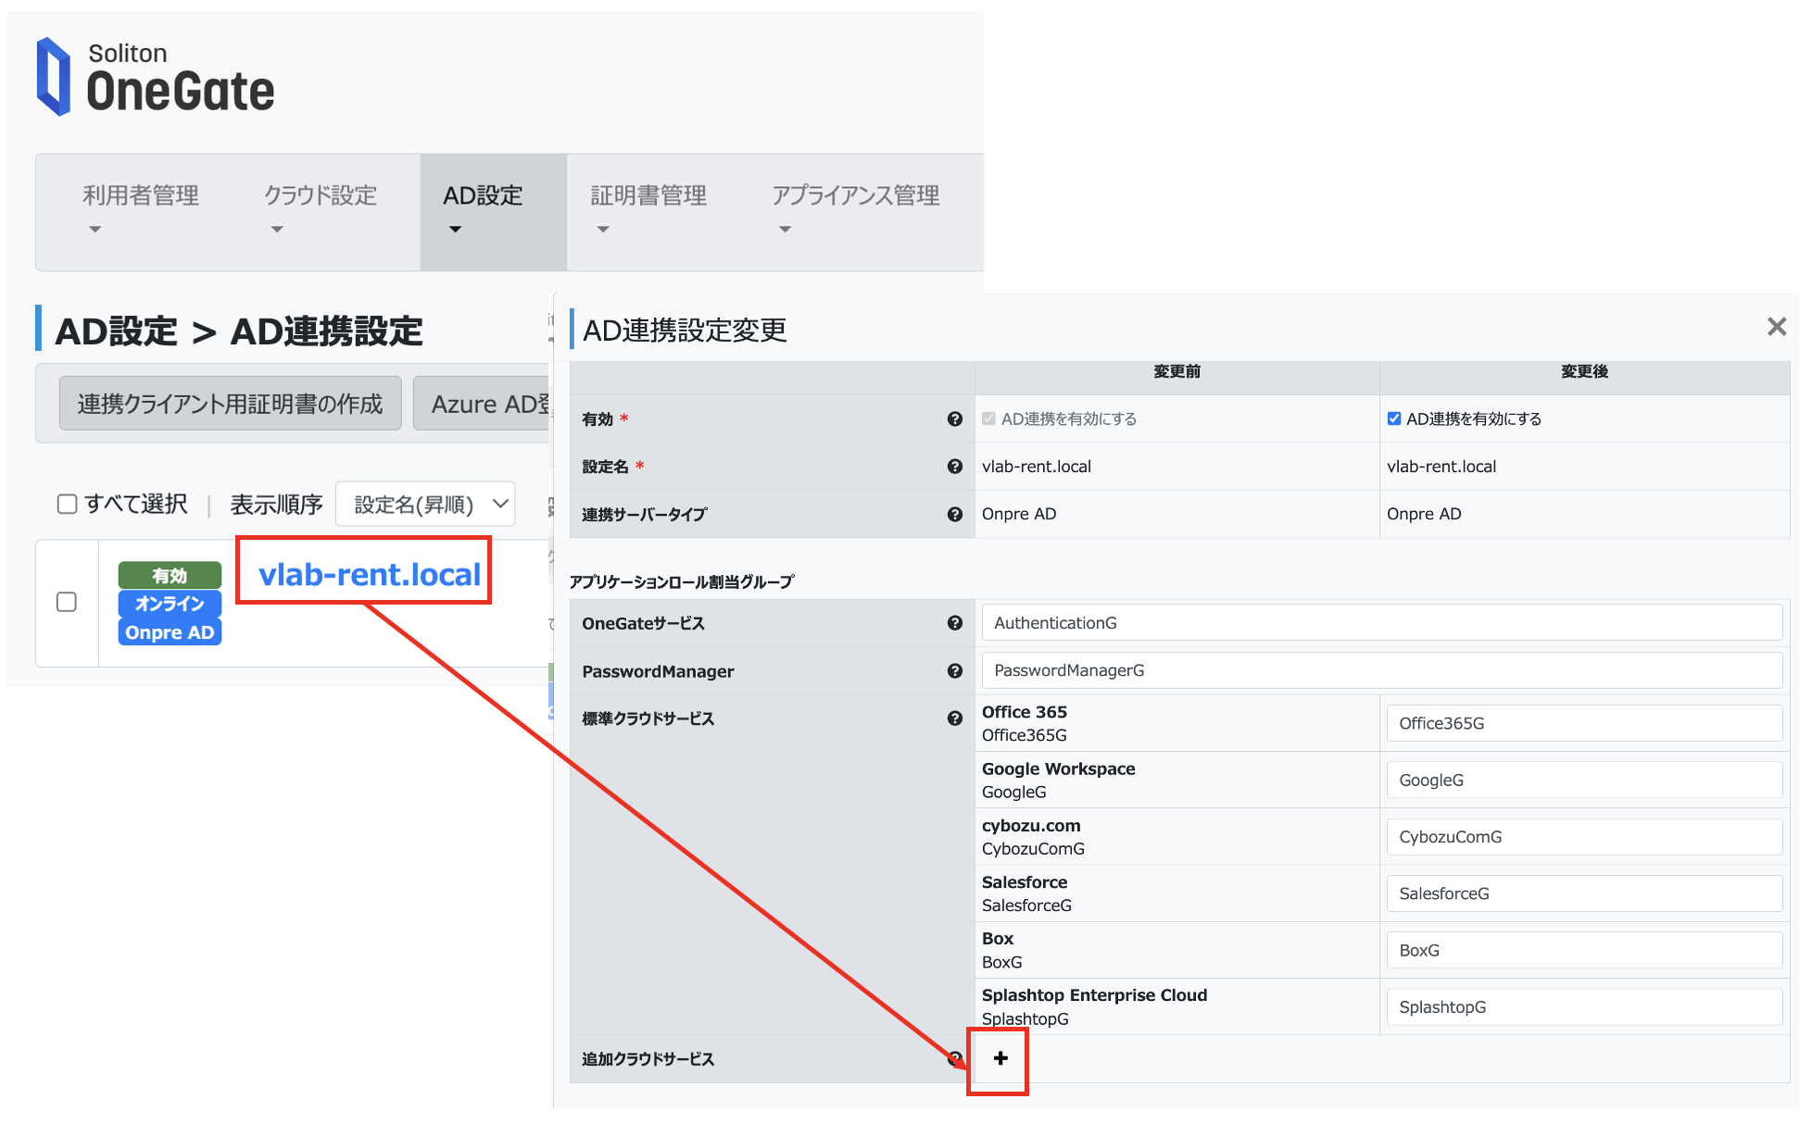1812x1124 pixels.
Task: Enable AD連携を有効にする in 変更後 column
Action: [1394, 418]
